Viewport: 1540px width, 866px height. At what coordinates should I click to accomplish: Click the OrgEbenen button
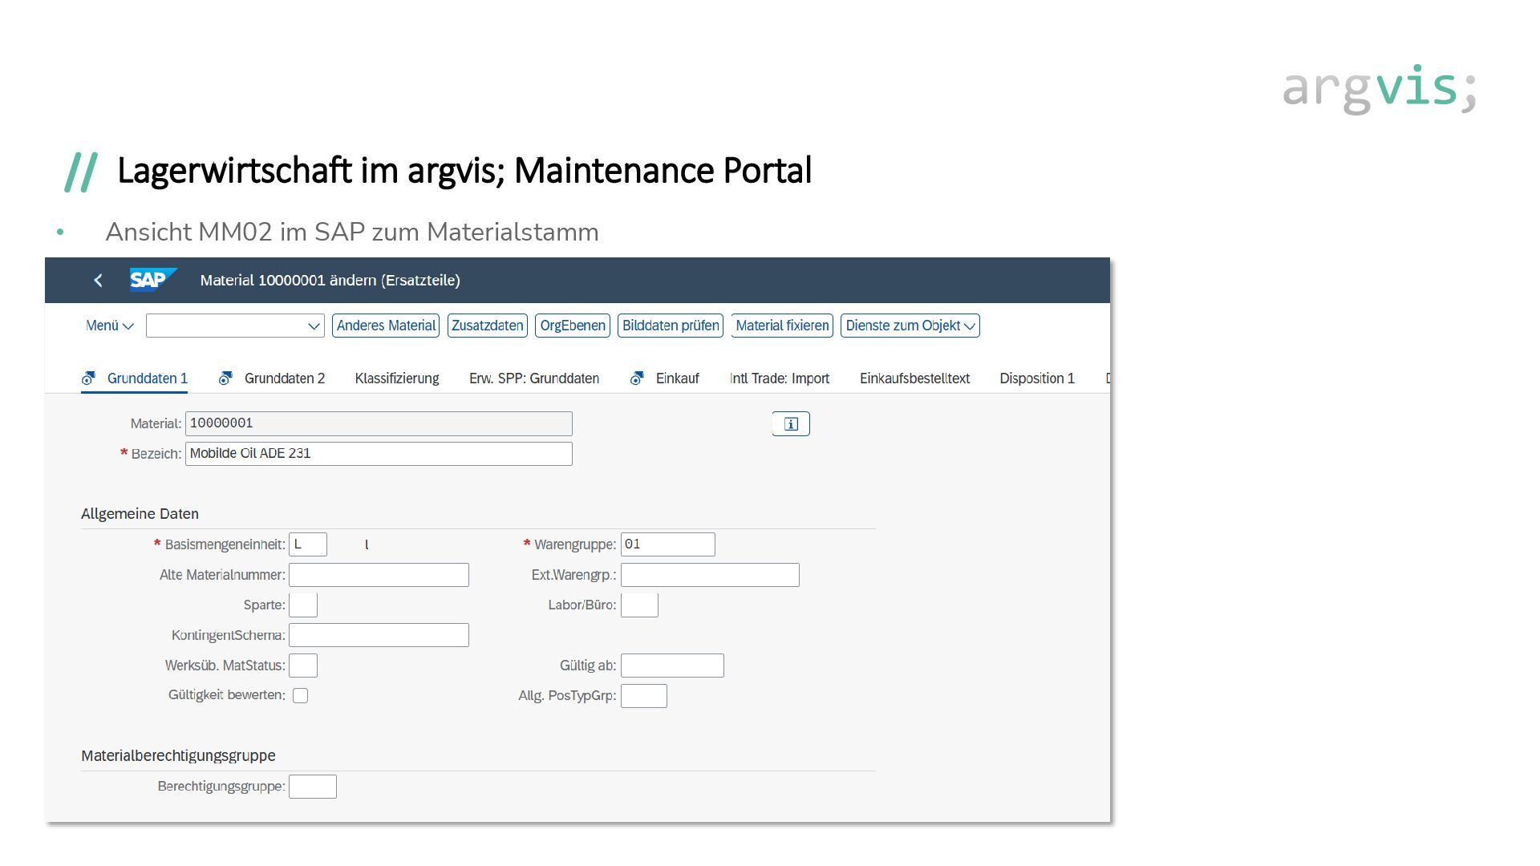573,326
